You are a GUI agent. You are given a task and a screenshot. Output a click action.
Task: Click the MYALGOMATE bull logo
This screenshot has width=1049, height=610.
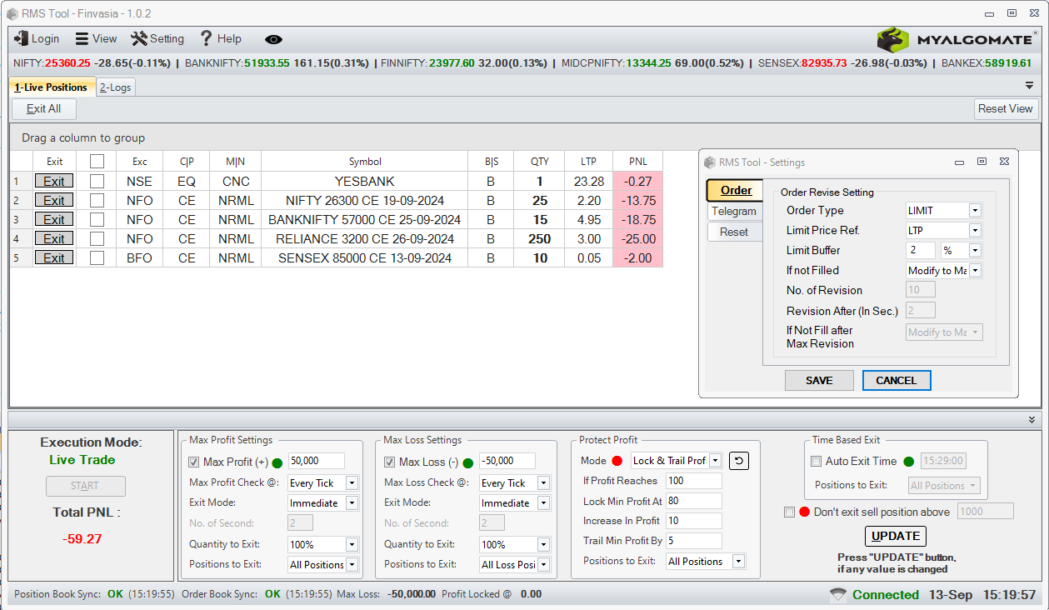coord(892,39)
